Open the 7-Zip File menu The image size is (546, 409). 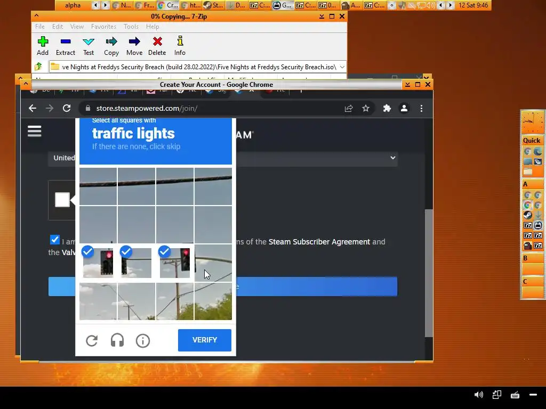point(39,27)
